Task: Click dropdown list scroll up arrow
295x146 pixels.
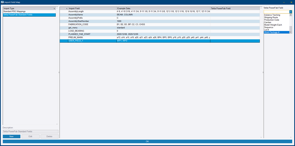Action: [291, 15]
